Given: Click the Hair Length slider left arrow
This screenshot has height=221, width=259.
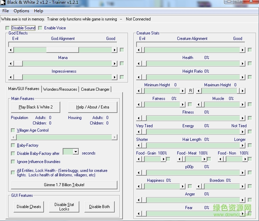Looking at the screenshot, I should click(x=139, y=145).
